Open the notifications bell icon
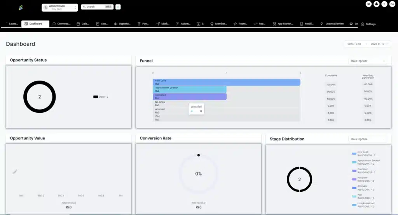Image resolution: width=398 pixels, height=215 pixels. pyautogui.click(x=376, y=4)
